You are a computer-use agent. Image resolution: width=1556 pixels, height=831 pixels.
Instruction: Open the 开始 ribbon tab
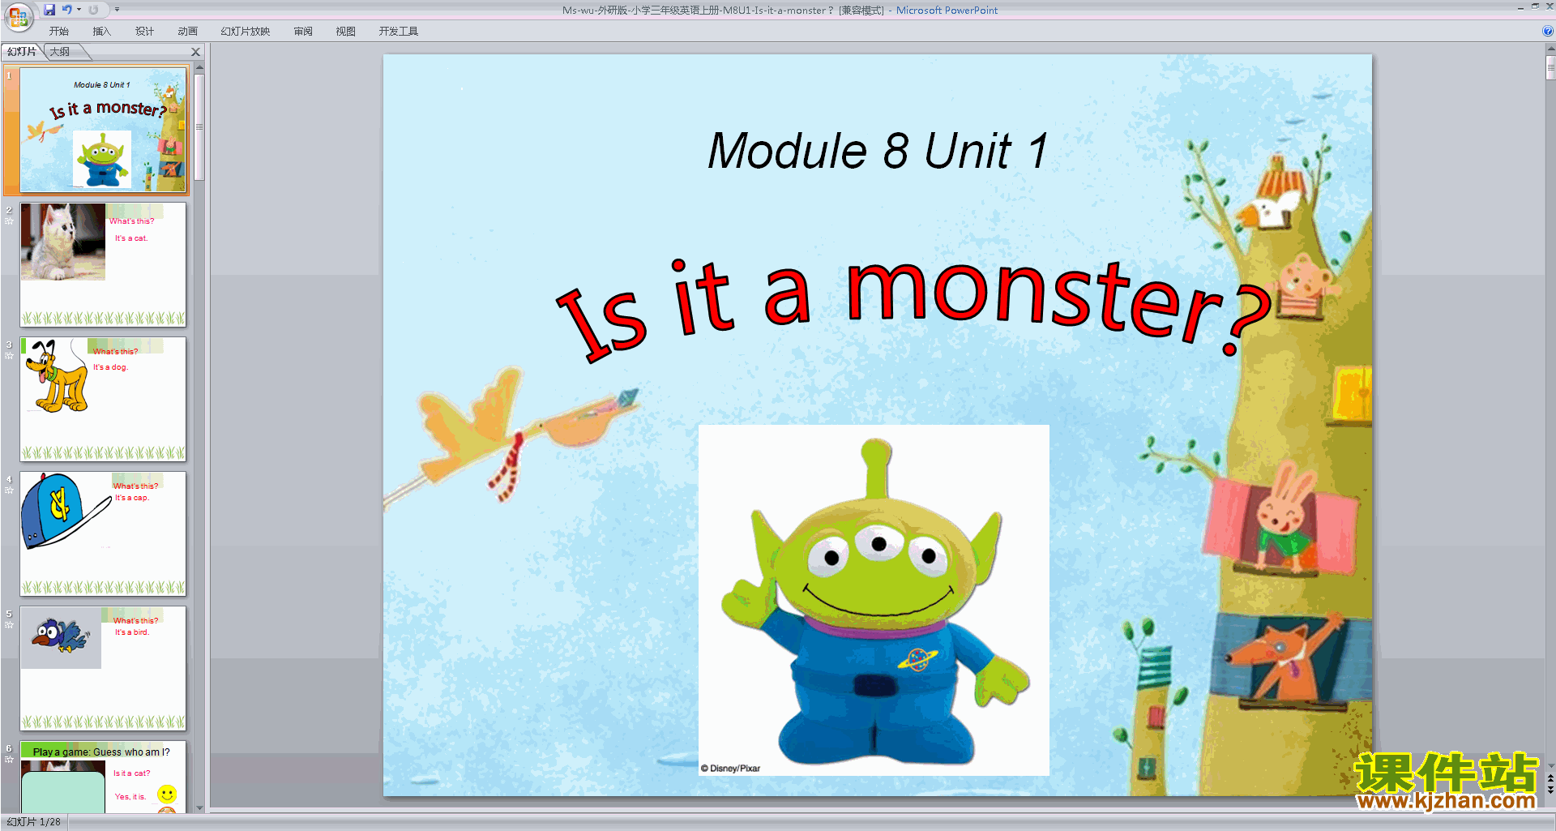click(58, 32)
